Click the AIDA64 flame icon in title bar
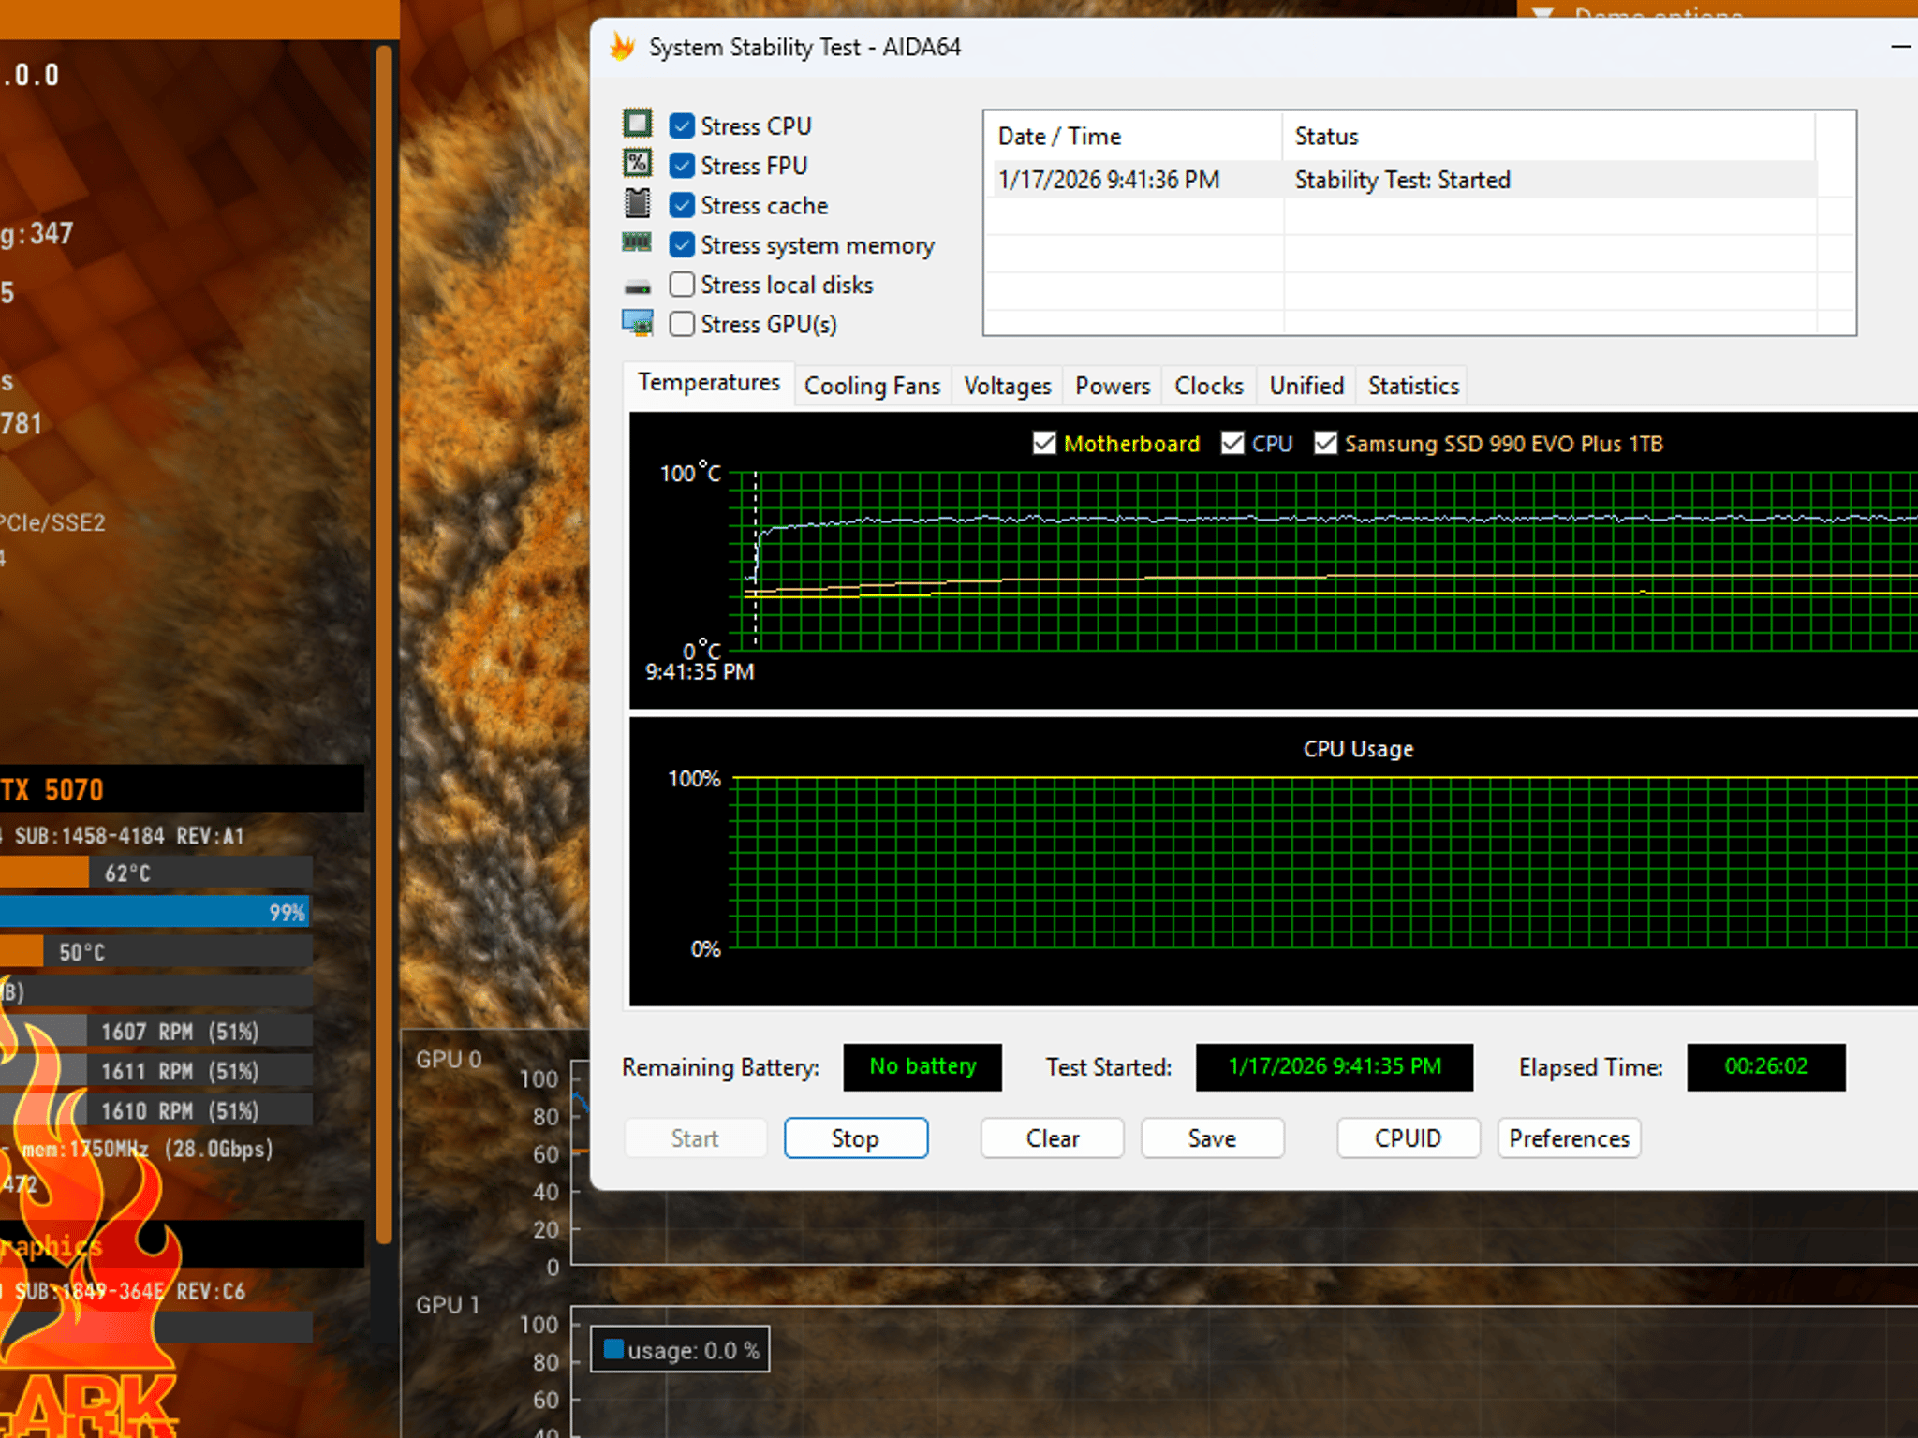This screenshot has width=1918, height=1438. 623,46
